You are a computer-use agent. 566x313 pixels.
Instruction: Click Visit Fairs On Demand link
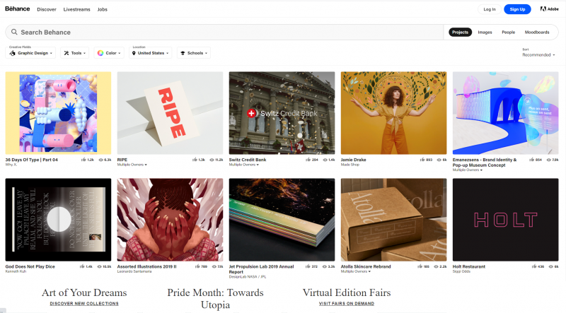coord(347,304)
